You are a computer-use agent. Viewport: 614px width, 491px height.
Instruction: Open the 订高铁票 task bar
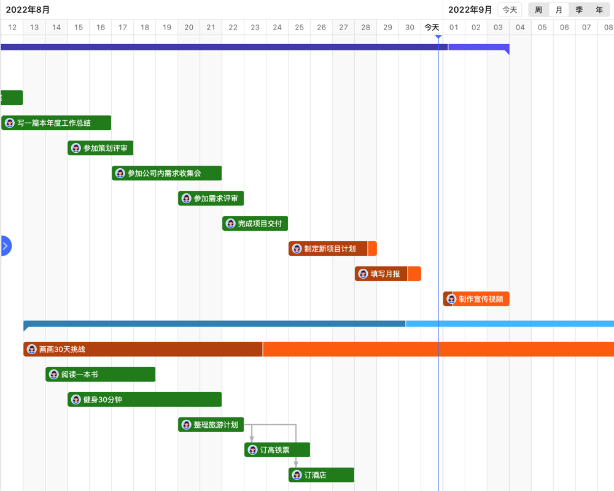pyautogui.click(x=282, y=450)
